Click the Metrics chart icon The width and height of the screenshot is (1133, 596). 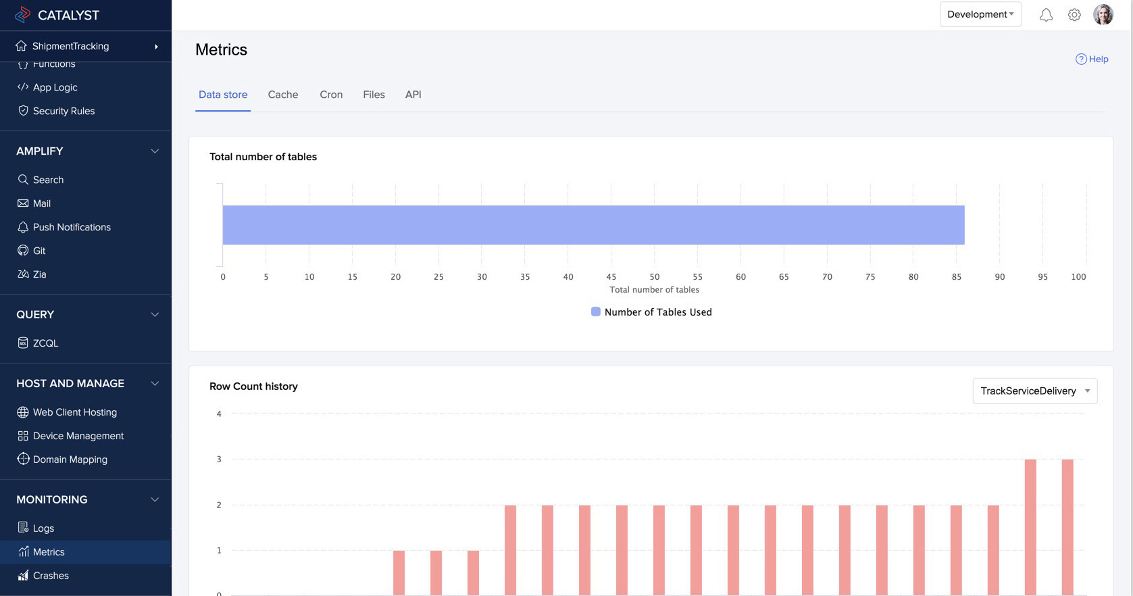coord(23,551)
